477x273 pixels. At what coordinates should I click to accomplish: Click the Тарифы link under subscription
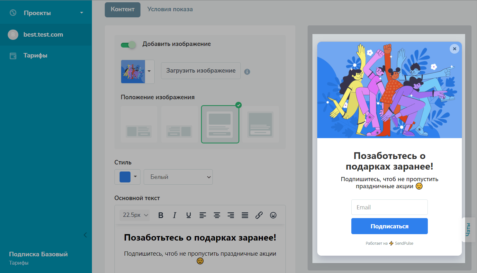pos(19,263)
